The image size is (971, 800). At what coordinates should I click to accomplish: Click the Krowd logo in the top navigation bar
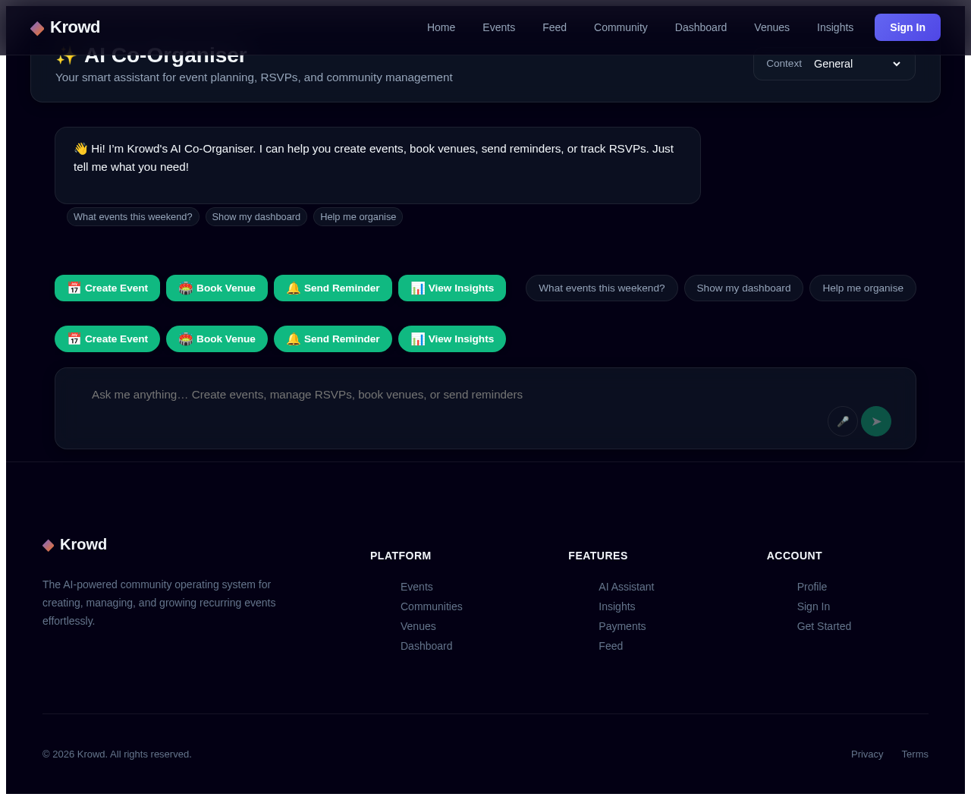coord(65,27)
